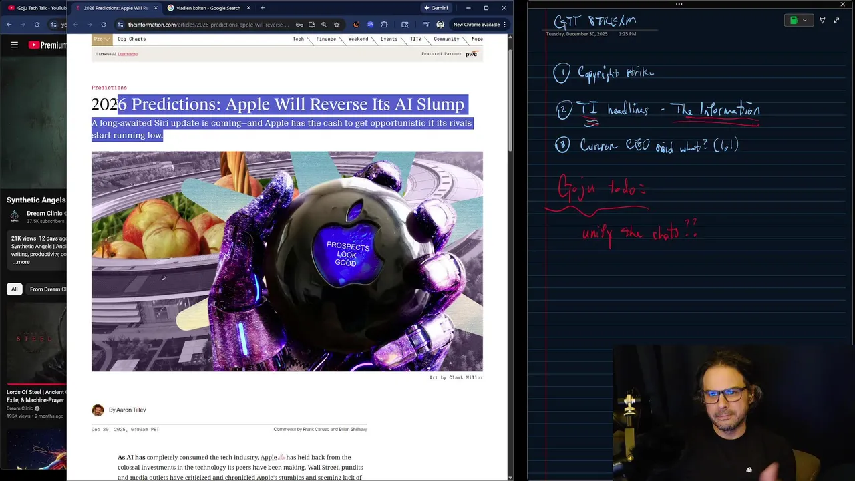Image resolution: width=855 pixels, height=481 pixels.
Task: Close the 2026 Predictions tab
Action: pos(156,8)
